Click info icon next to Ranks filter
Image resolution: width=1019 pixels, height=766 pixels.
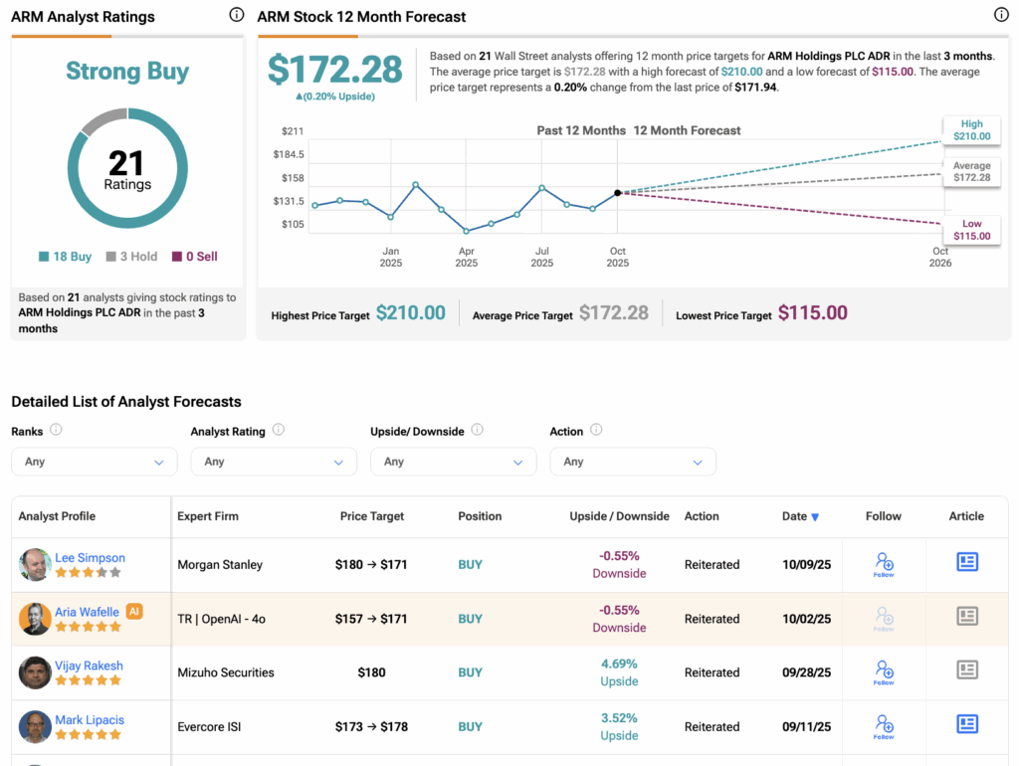[56, 430]
